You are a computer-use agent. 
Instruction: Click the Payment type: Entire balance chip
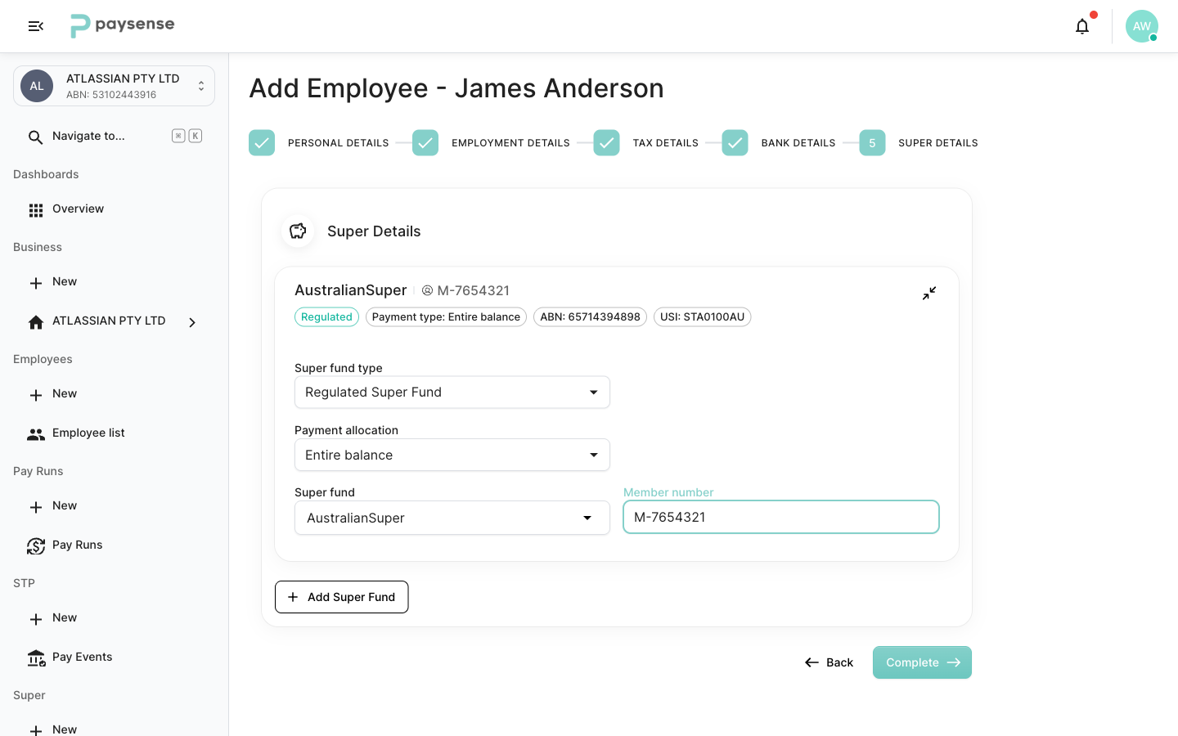446,317
